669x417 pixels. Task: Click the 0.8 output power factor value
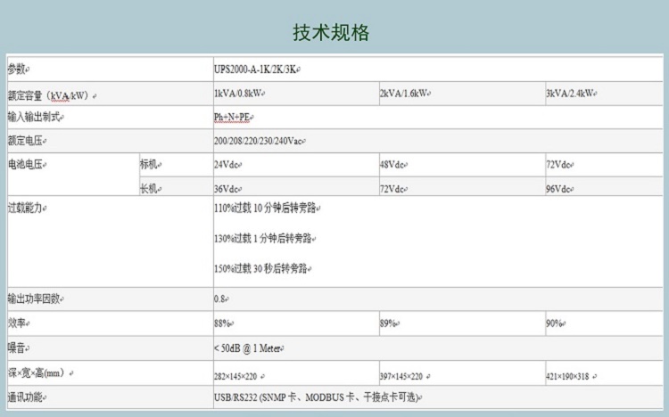[220, 299]
